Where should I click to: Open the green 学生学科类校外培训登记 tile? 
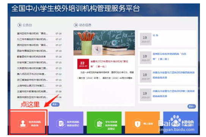click(104, 123)
